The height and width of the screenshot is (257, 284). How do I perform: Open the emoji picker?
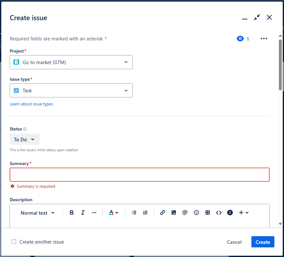point(196,213)
